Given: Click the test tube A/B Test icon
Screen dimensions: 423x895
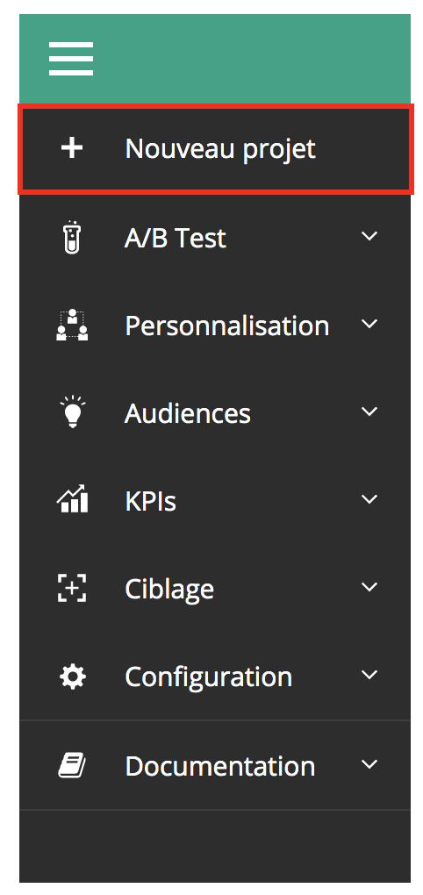Looking at the screenshot, I should [72, 236].
